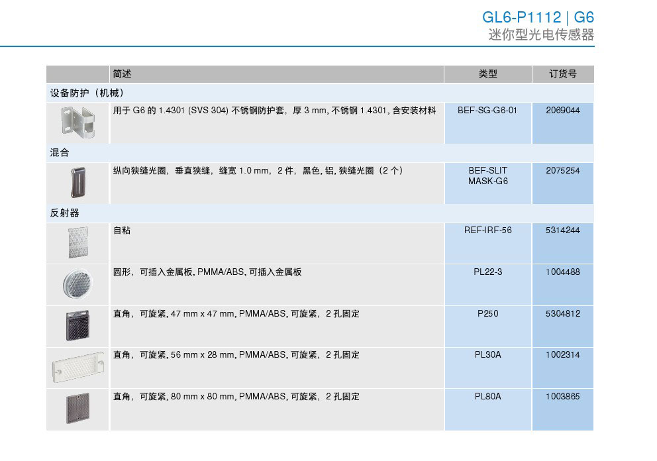Click the GL6-P1112 | G6 page title
This screenshot has height=461, width=657.
(x=538, y=17)
